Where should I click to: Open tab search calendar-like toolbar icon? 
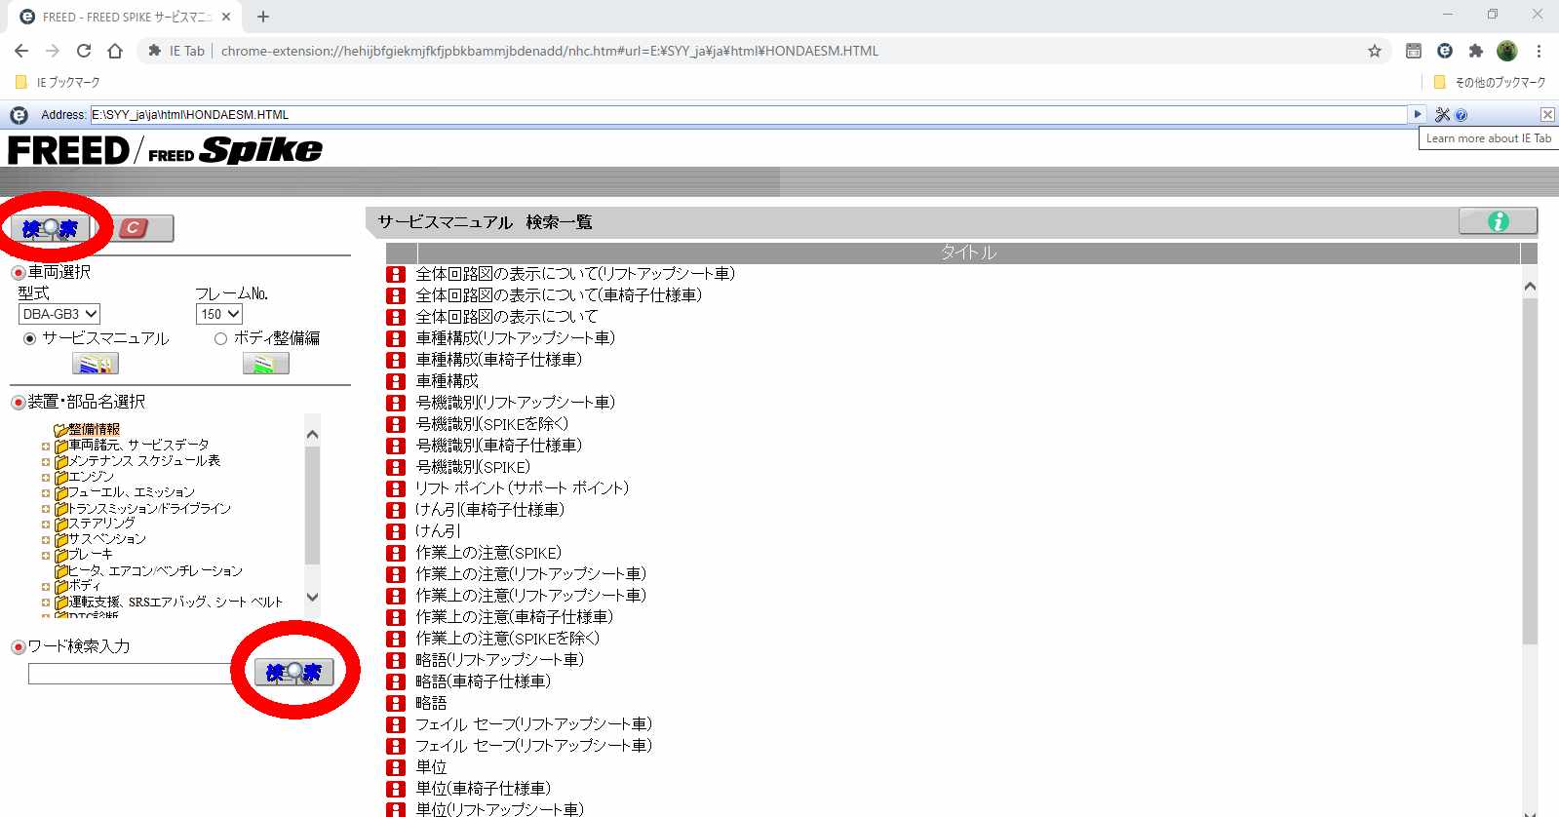click(1414, 51)
